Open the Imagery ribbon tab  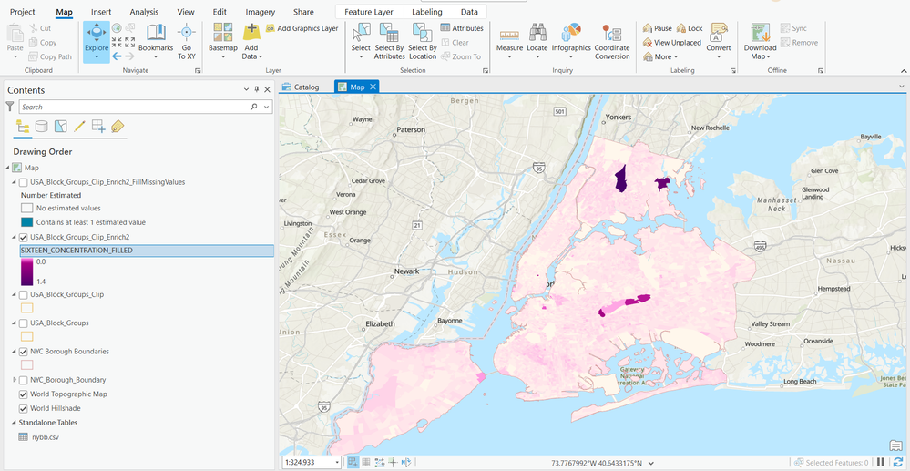coord(261,12)
